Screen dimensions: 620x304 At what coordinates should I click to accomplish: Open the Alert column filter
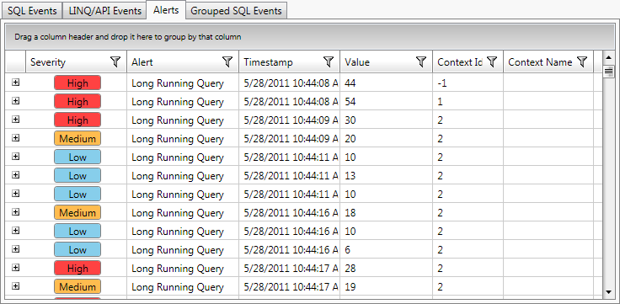pos(227,61)
